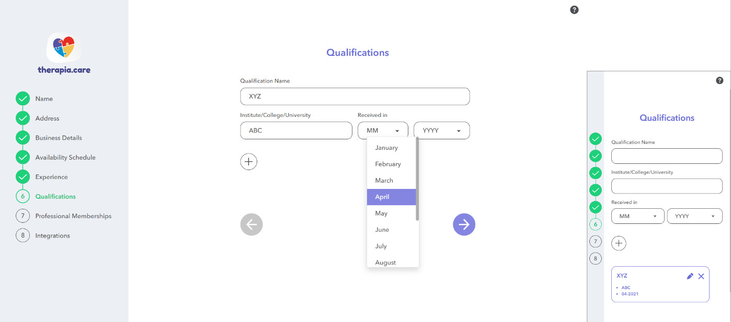Click the plus icon to add qualification
This screenshot has height=322, width=731.
[248, 162]
